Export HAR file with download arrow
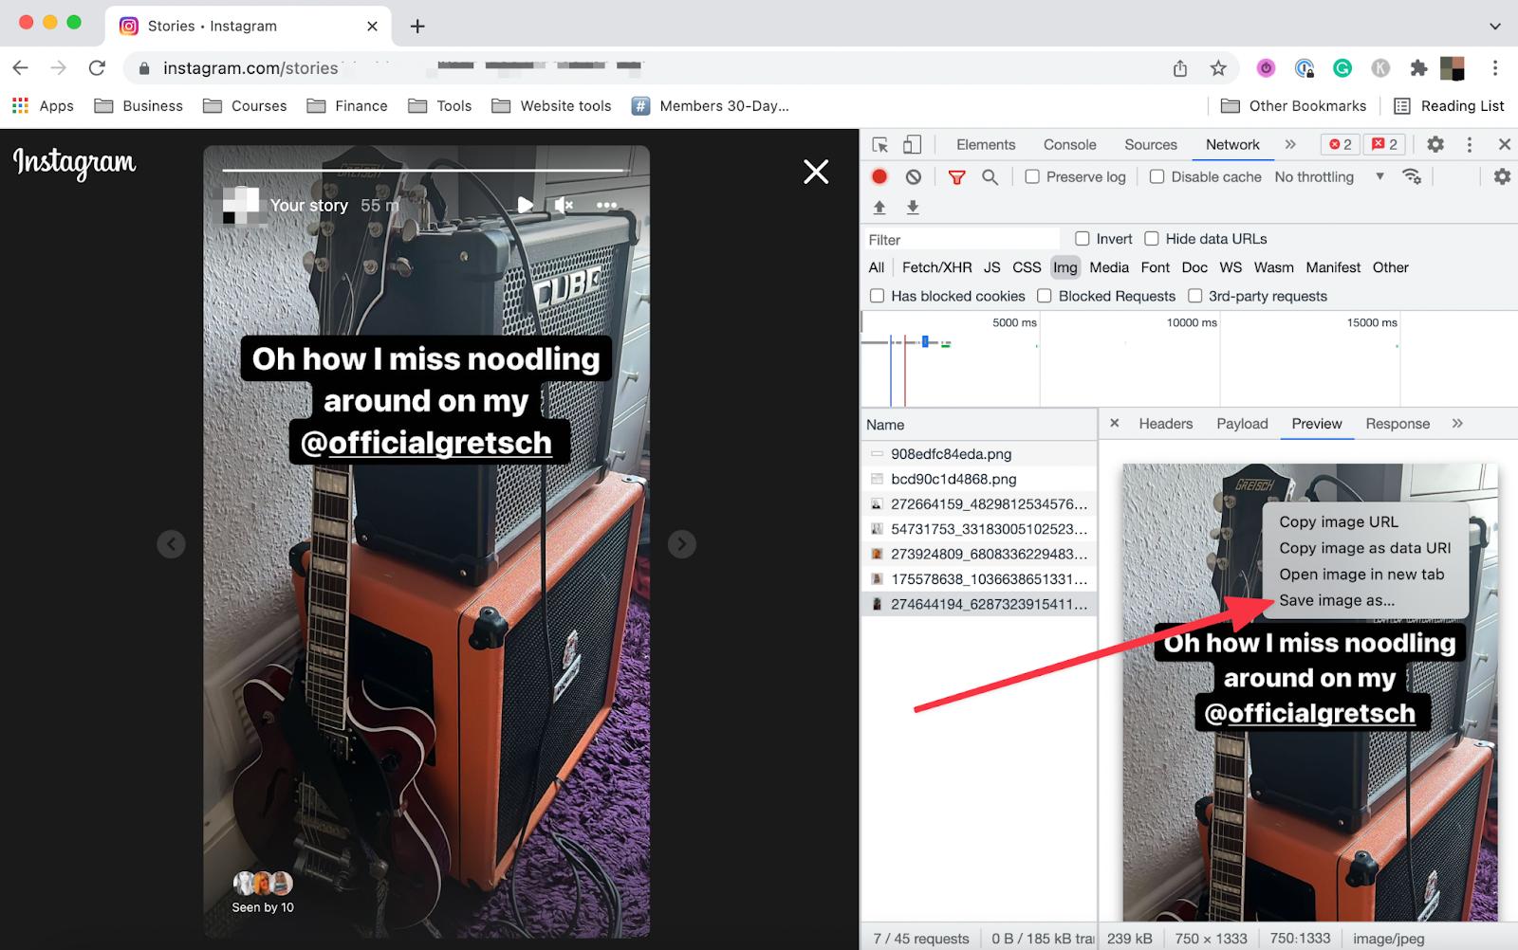1518x950 pixels. click(x=913, y=207)
